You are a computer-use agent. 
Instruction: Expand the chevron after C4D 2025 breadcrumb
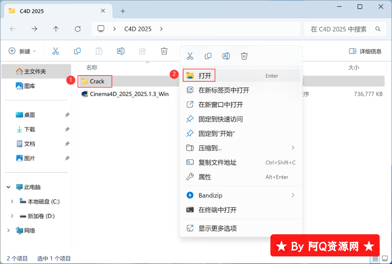tap(161, 29)
